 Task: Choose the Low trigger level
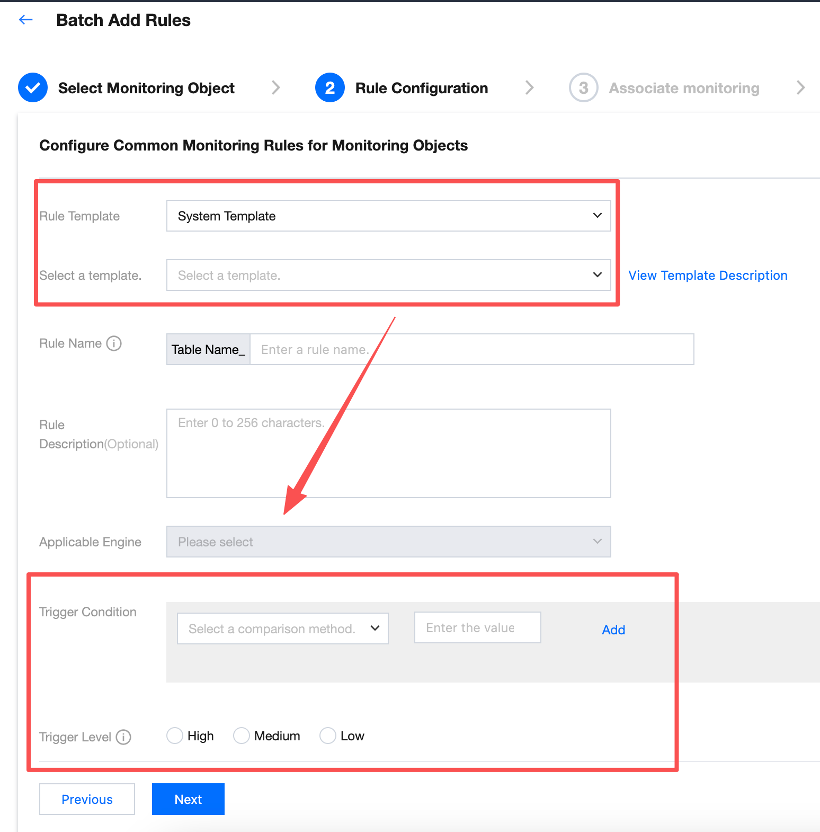(x=328, y=736)
